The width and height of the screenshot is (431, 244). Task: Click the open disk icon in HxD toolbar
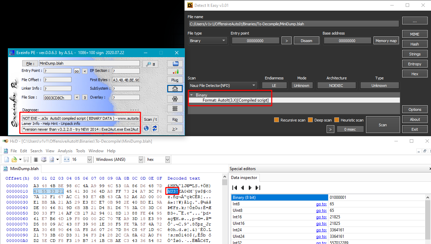coord(43,159)
